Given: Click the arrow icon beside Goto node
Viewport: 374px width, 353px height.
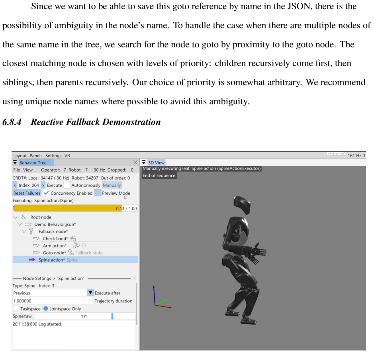Looking at the screenshot, I should (x=36, y=253).
